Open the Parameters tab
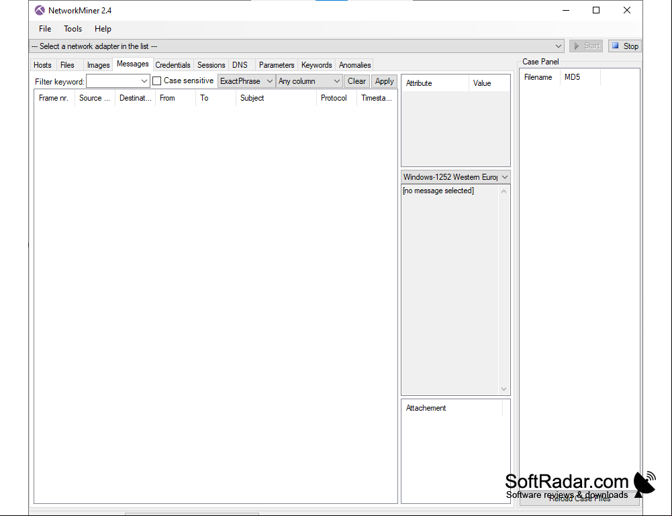Image resolution: width=672 pixels, height=516 pixels. (x=277, y=65)
